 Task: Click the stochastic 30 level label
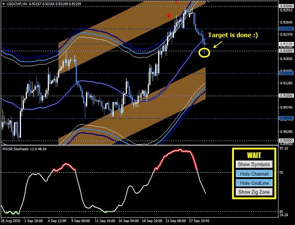[281, 212]
